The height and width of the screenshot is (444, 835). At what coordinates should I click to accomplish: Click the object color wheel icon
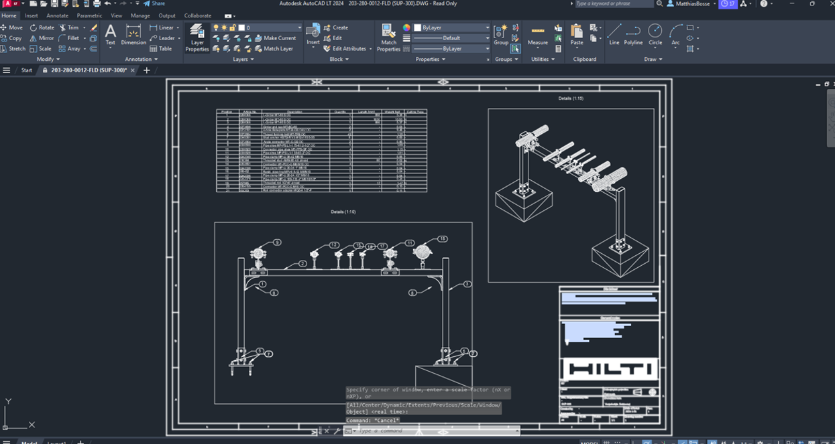pyautogui.click(x=406, y=27)
